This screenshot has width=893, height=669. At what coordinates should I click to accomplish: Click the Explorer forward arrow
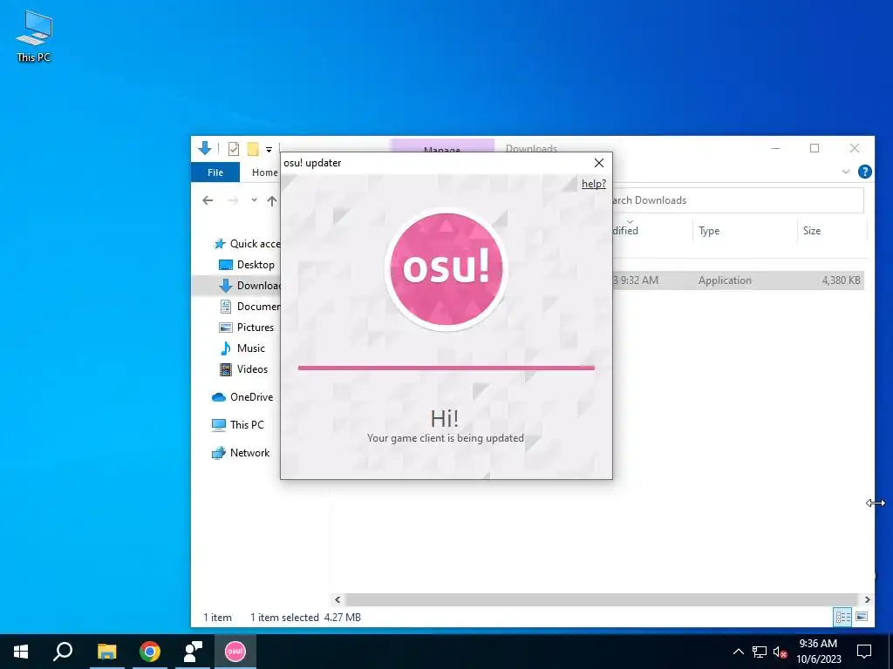[x=233, y=200]
